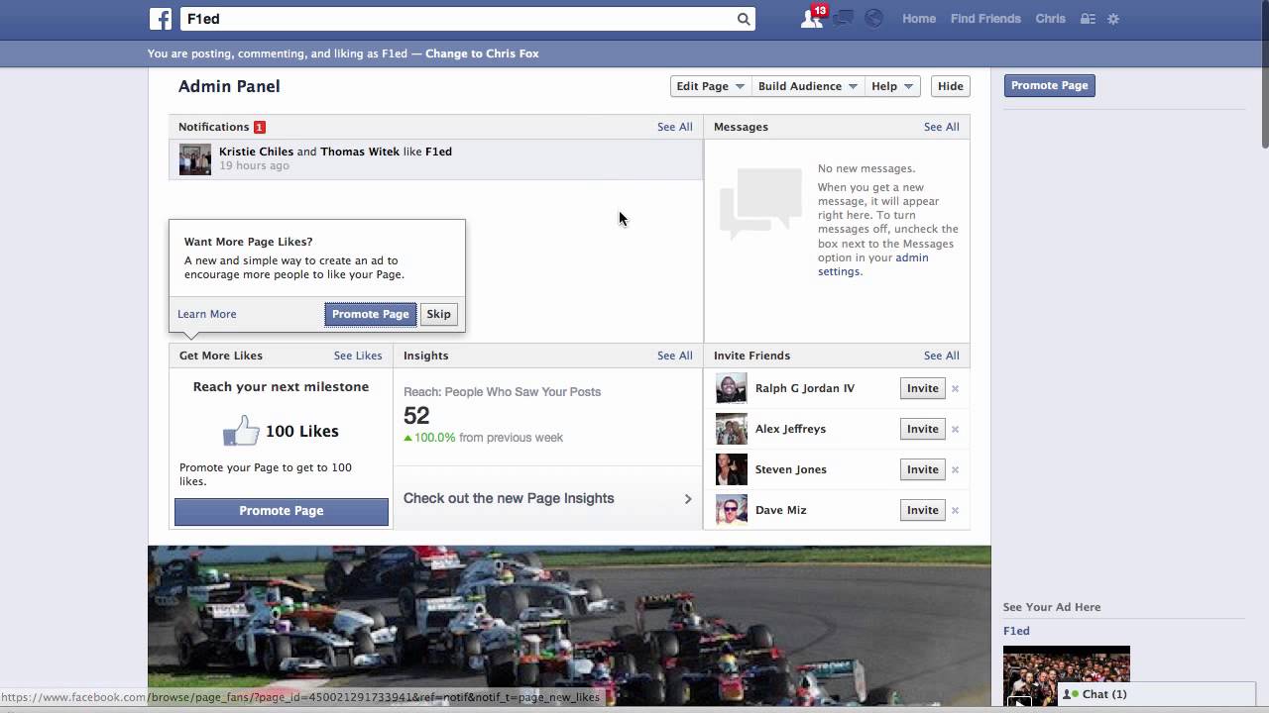Click F1ed link under See Your Ad Here
Screen dimensions: 1269x713
point(1016,631)
